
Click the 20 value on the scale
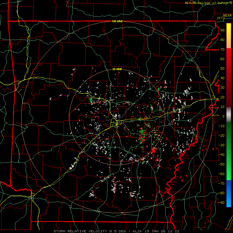click(222, 97)
